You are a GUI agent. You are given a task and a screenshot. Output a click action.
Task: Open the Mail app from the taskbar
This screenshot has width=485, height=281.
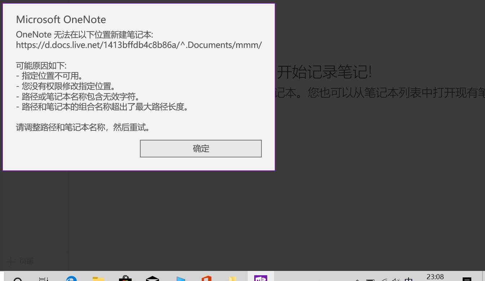(153, 278)
